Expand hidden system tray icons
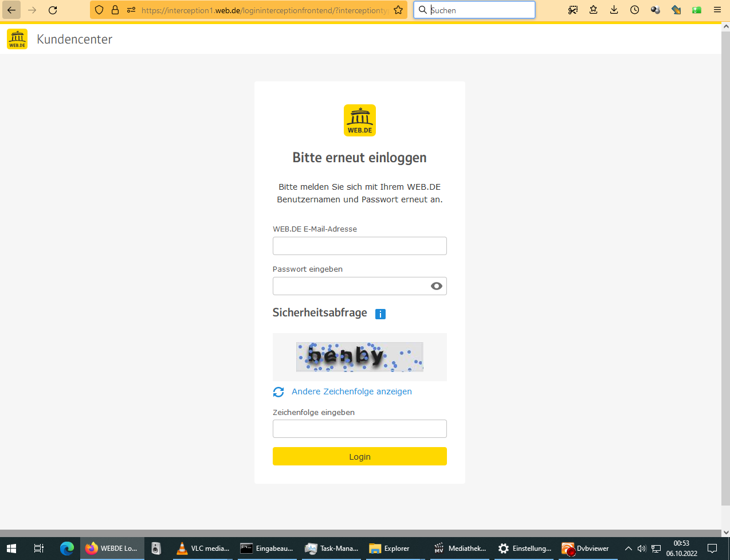Viewport: 730px width, 560px height. 628,549
